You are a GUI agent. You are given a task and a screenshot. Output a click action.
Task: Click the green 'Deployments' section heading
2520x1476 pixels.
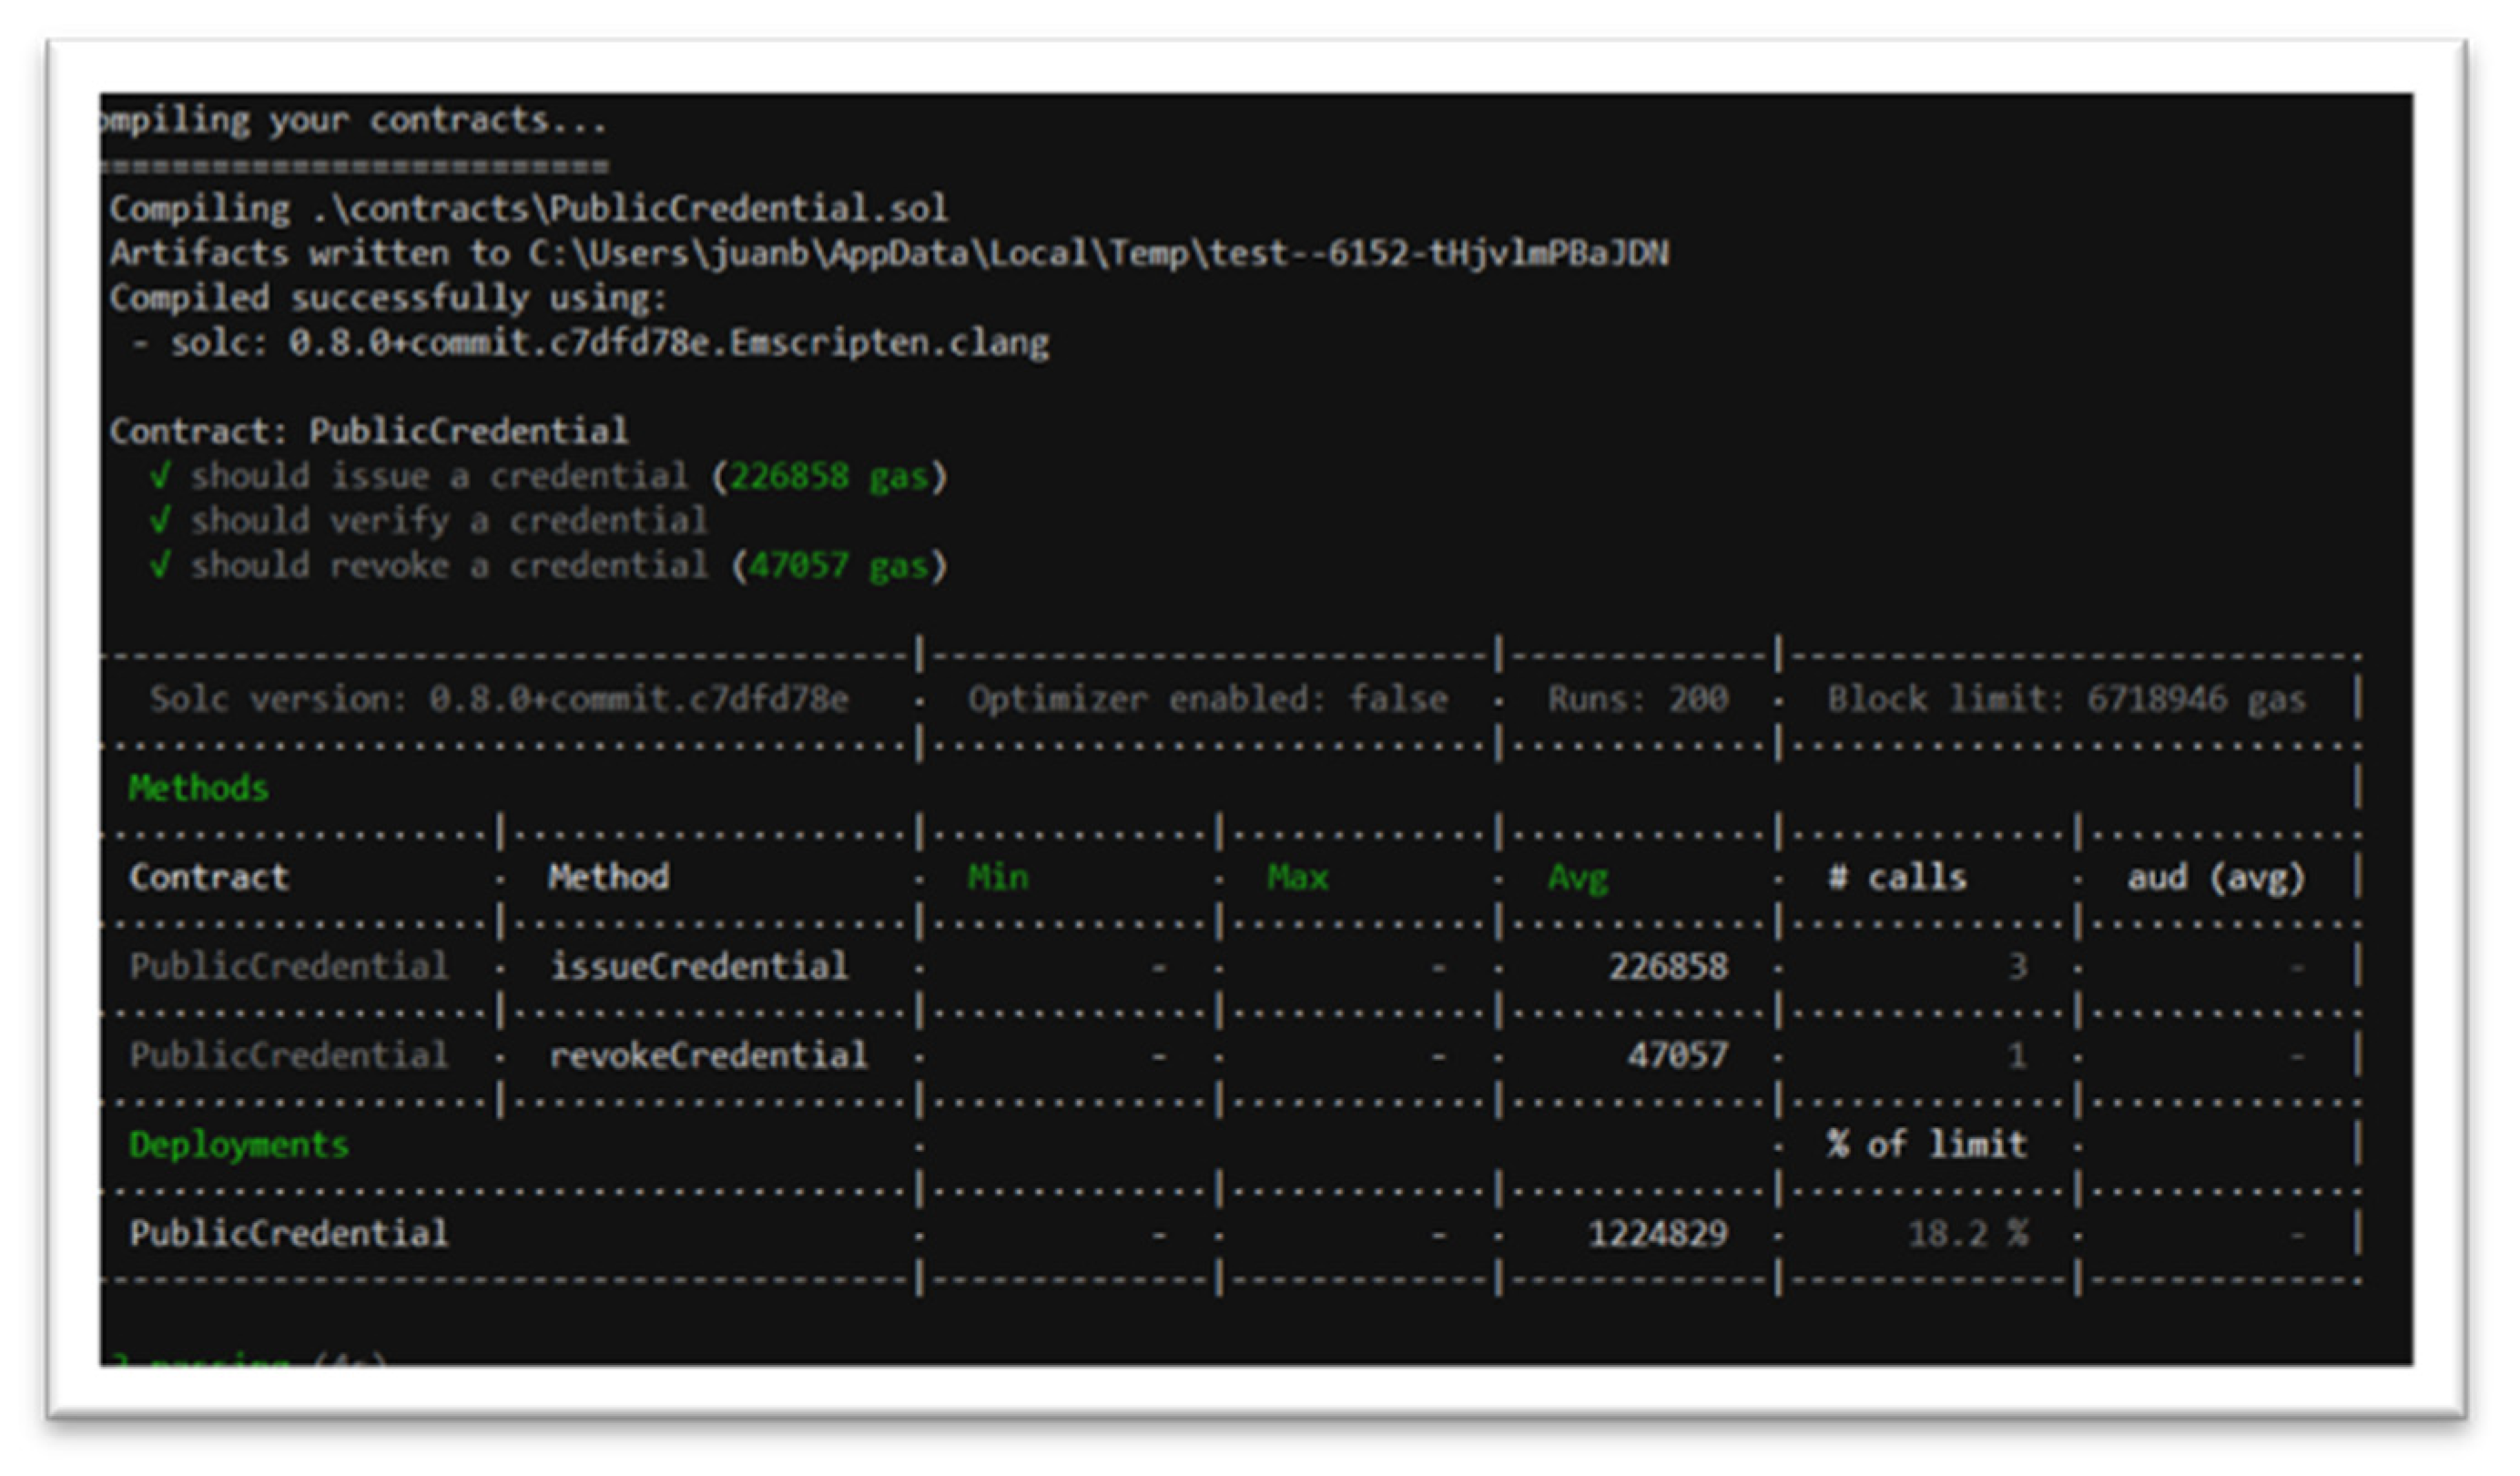(238, 1144)
